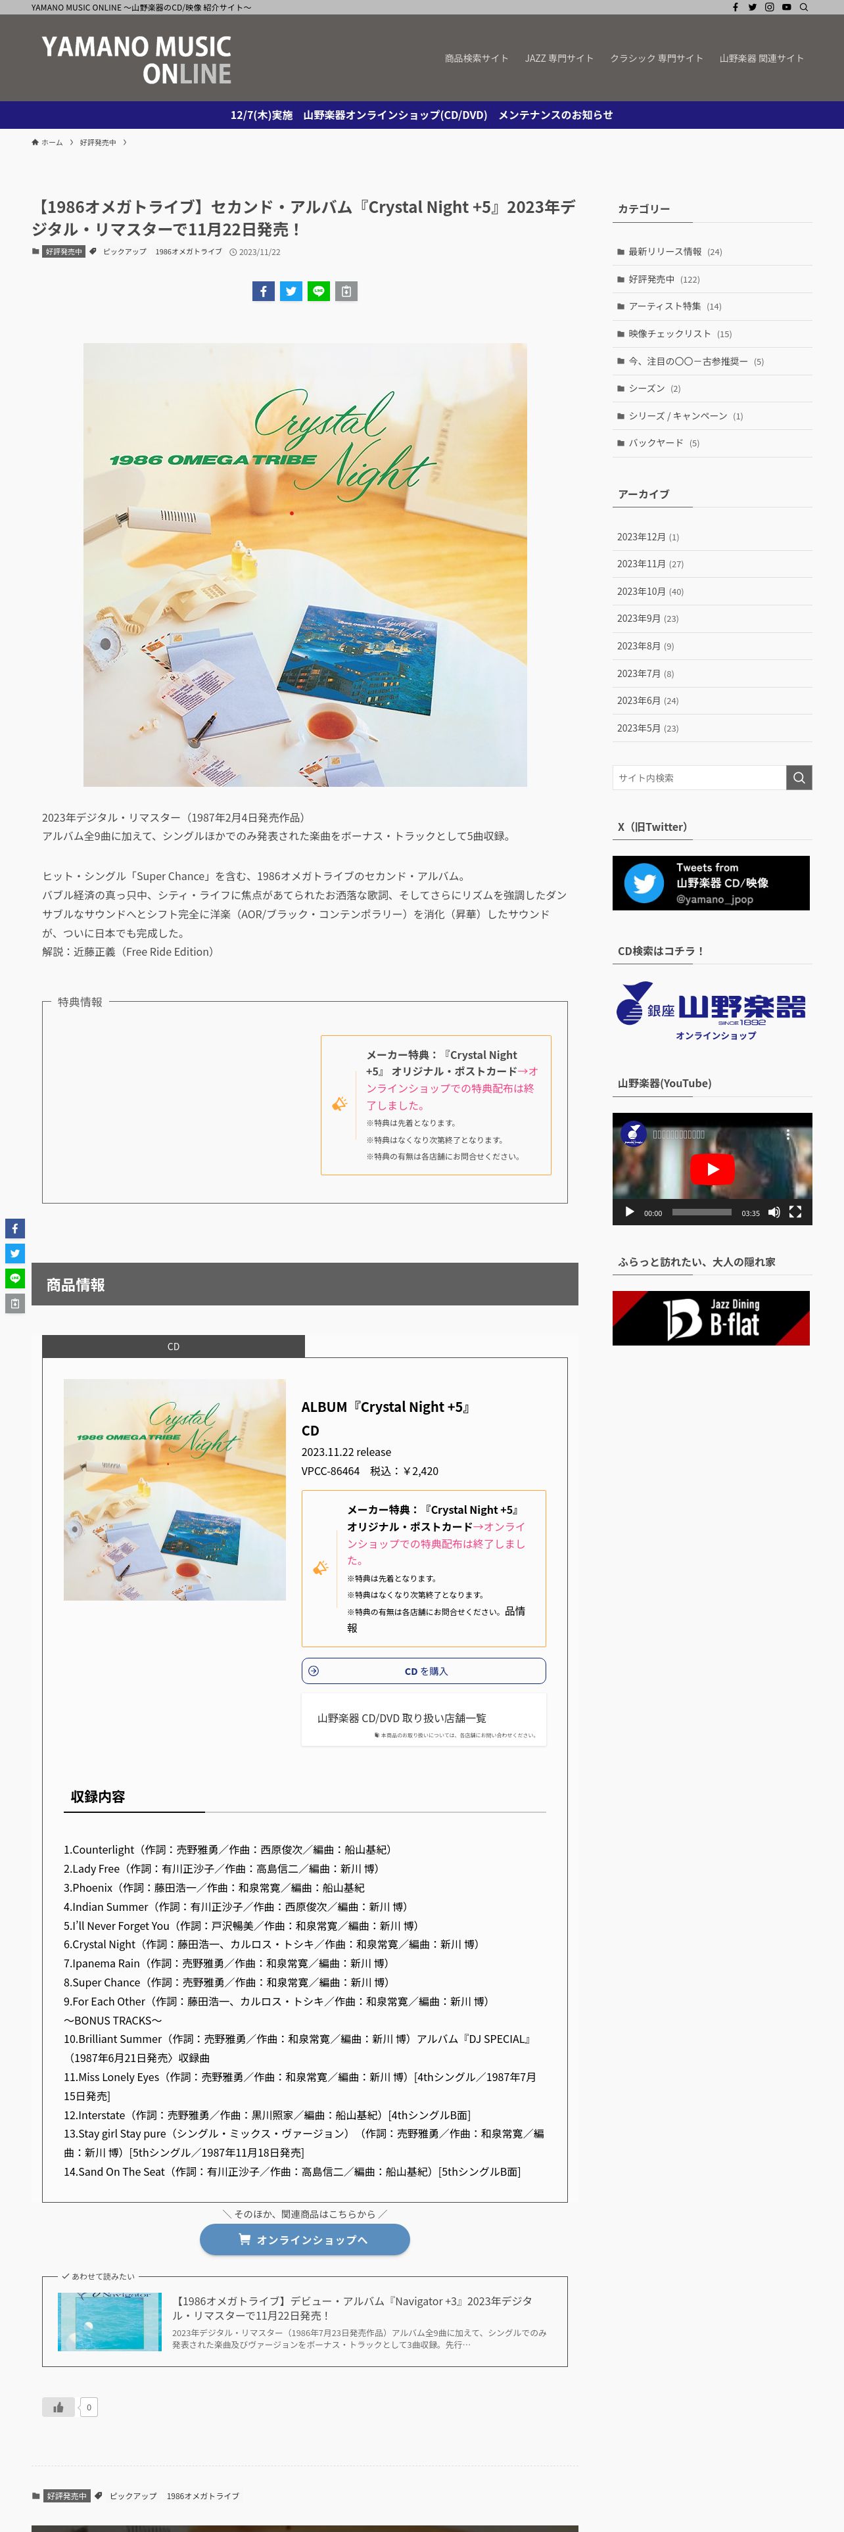The height and width of the screenshot is (2532, 844).
Task: Click the ピックアップ tag below the title
Action: point(124,252)
